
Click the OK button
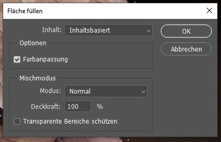pyautogui.click(x=186, y=31)
